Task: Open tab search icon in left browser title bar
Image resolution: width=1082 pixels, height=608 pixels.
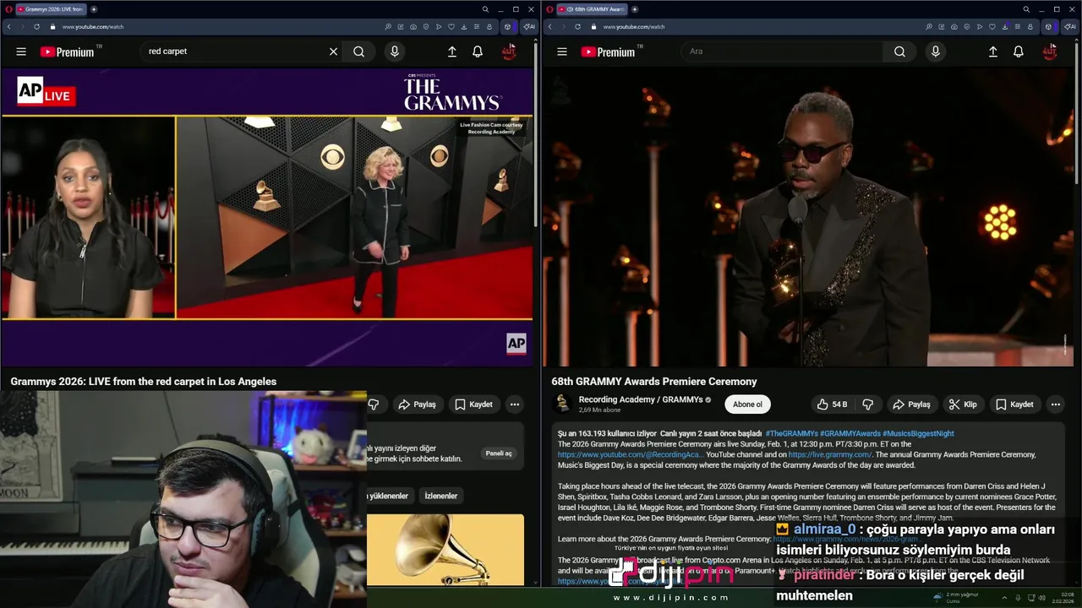Action: 485,9
